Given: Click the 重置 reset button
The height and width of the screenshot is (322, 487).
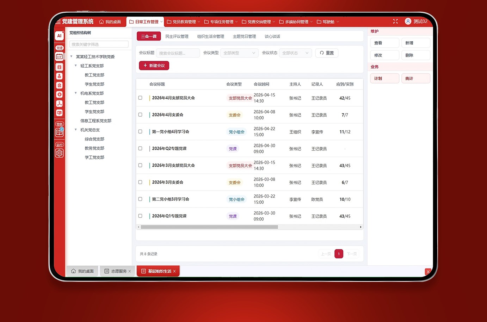Looking at the screenshot, I should point(327,53).
